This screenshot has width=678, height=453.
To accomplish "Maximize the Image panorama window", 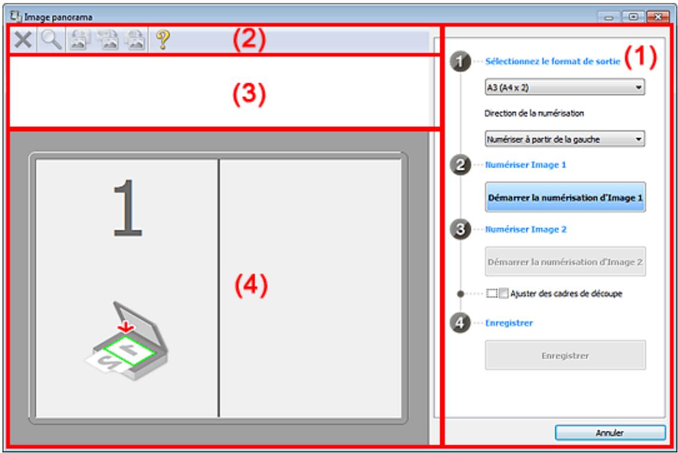I will 633,17.
